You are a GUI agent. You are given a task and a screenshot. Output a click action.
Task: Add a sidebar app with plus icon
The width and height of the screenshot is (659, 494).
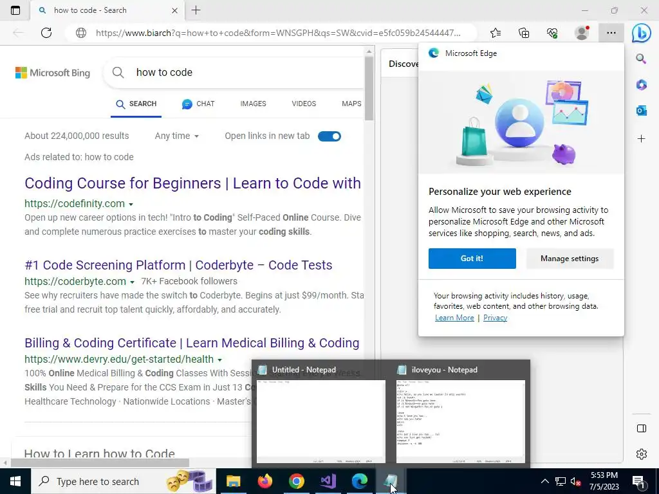click(641, 139)
